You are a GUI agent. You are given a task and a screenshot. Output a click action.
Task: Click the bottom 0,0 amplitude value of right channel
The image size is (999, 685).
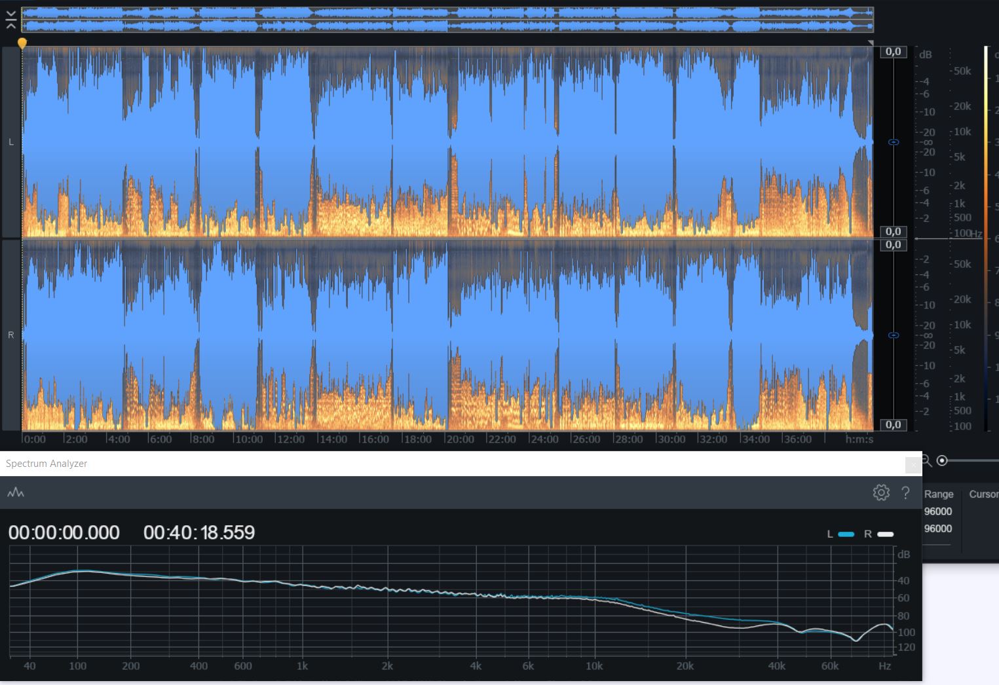894,425
